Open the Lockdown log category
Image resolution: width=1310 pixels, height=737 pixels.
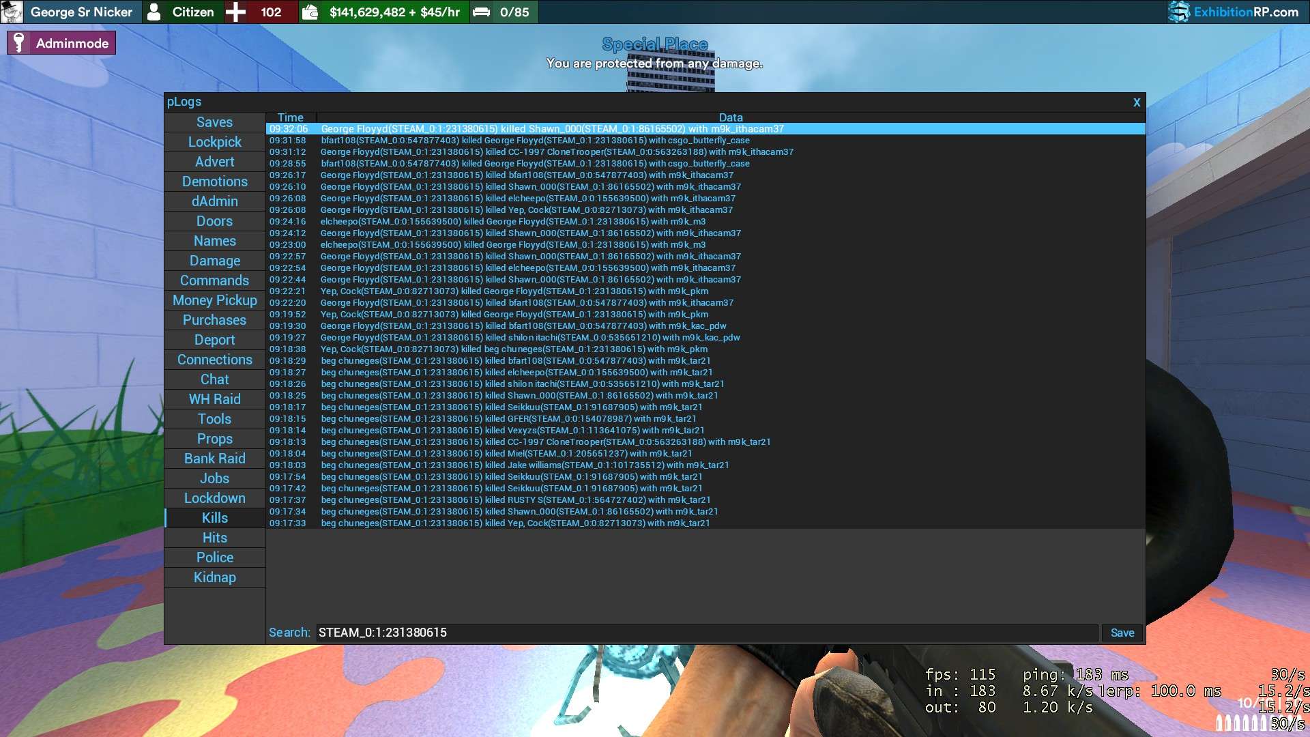pyautogui.click(x=215, y=498)
